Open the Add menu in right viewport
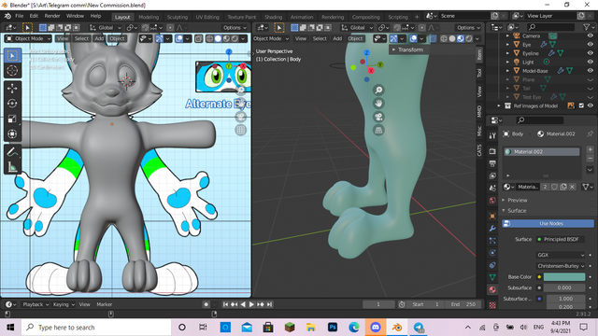The height and width of the screenshot is (336, 598). 337,38
